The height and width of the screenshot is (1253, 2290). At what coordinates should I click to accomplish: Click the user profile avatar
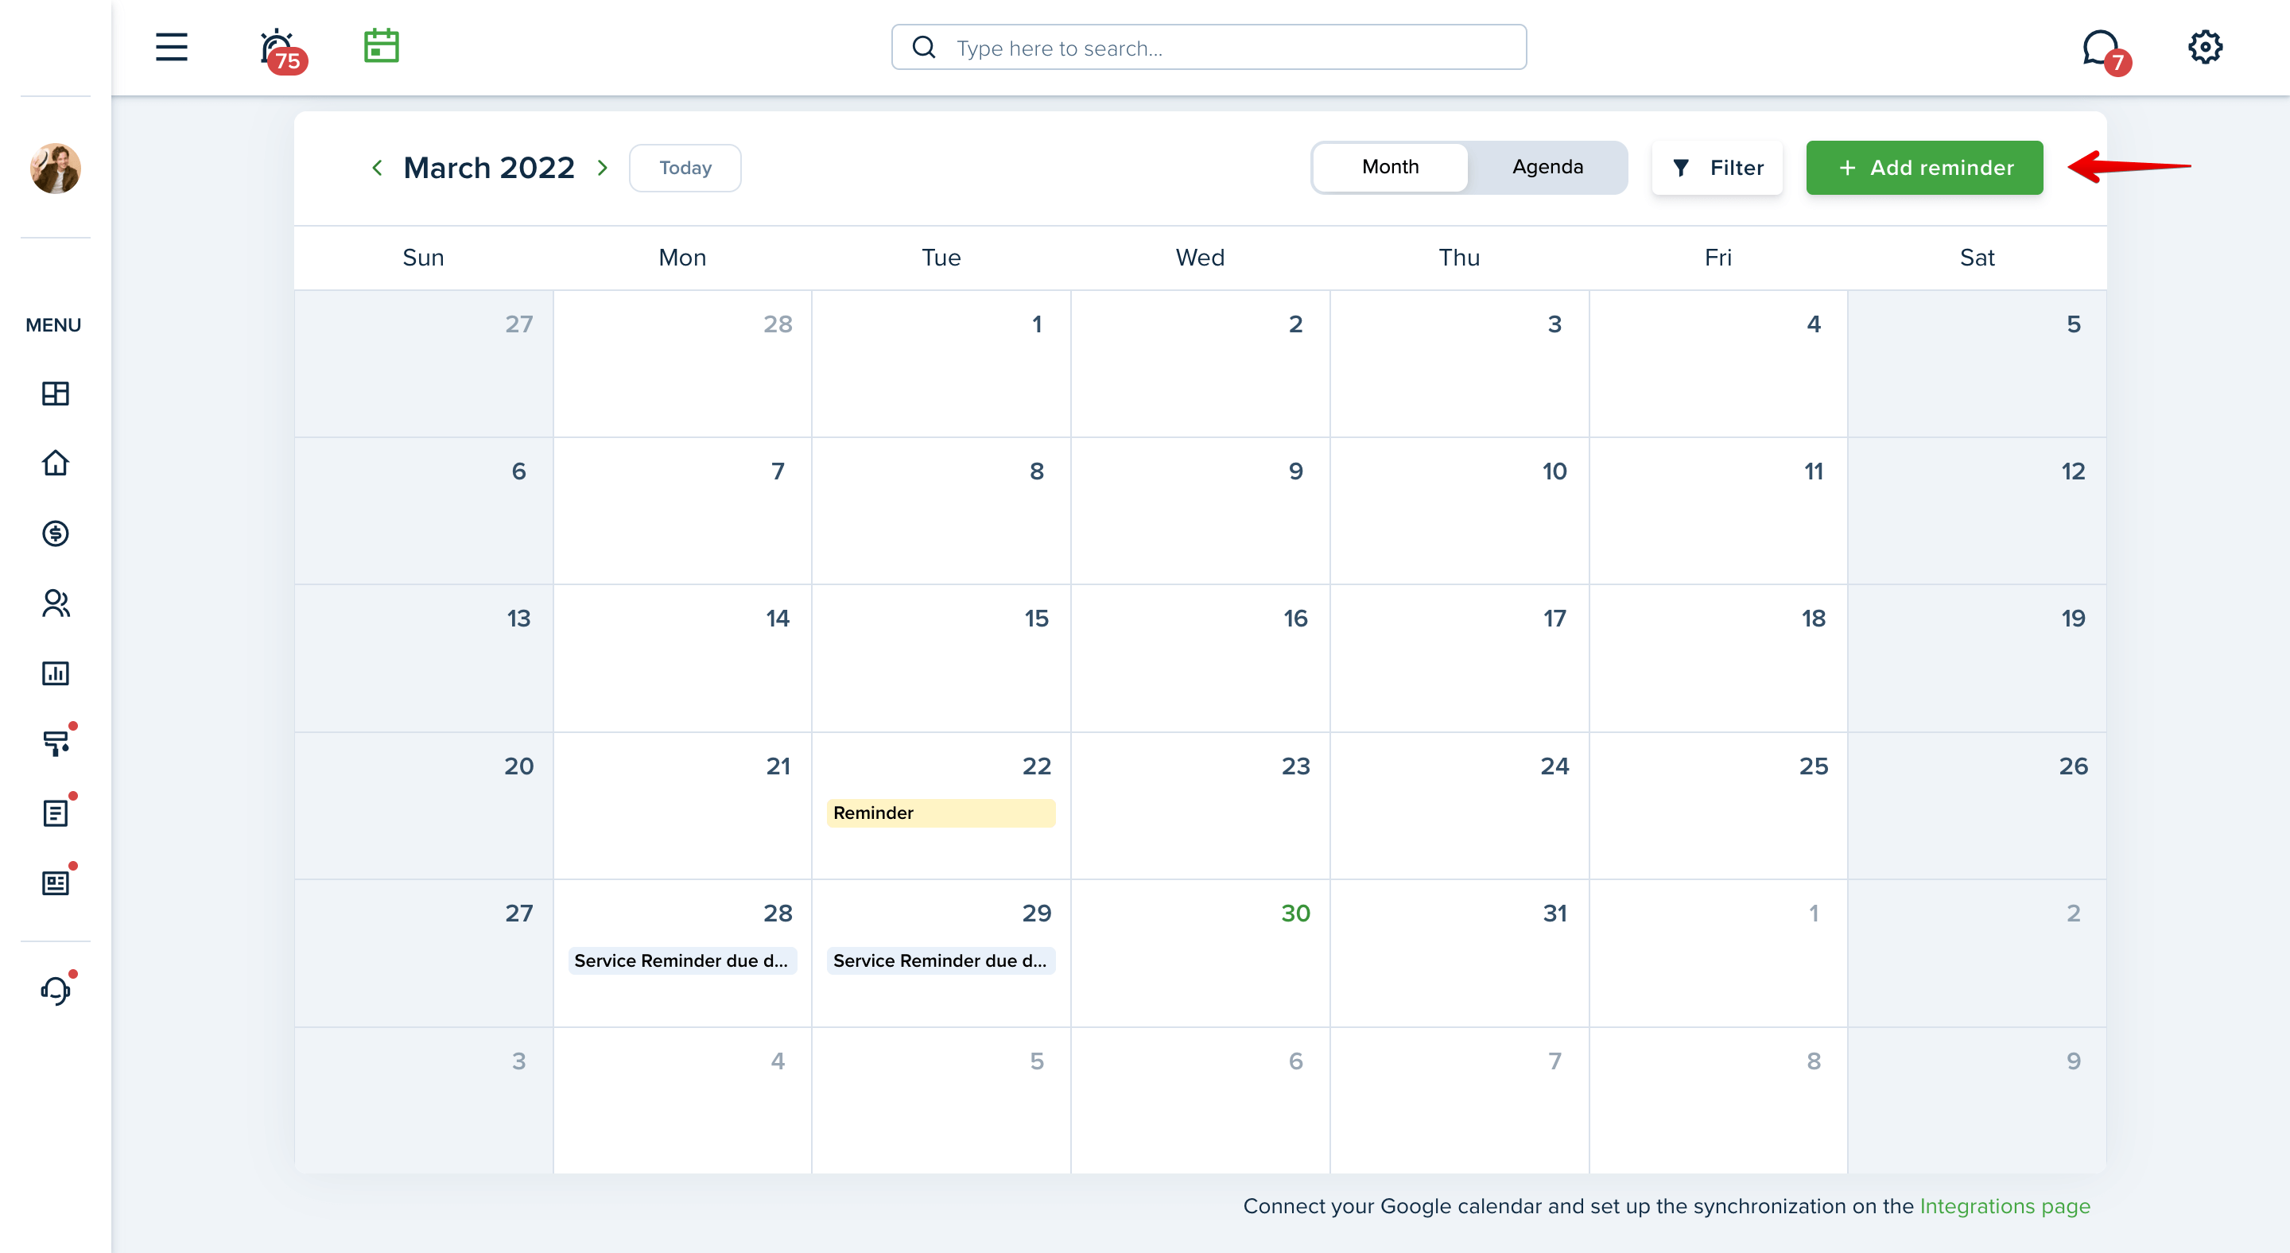pos(55,168)
